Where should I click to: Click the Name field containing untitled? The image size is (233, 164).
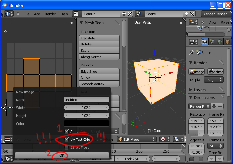click(x=86, y=100)
